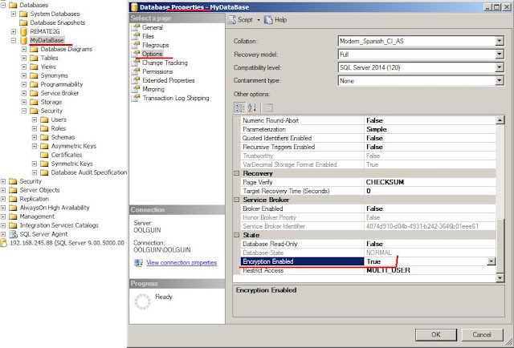The height and width of the screenshot is (348, 514).
Task: Collapse the Recovery section
Action: (237, 173)
